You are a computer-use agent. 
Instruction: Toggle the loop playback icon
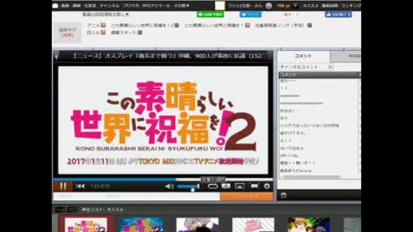pyautogui.click(x=213, y=186)
